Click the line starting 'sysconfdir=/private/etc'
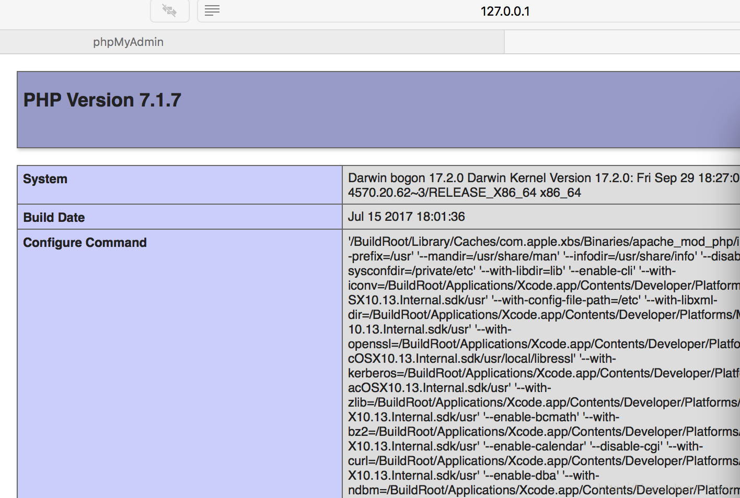 [x=512, y=271]
